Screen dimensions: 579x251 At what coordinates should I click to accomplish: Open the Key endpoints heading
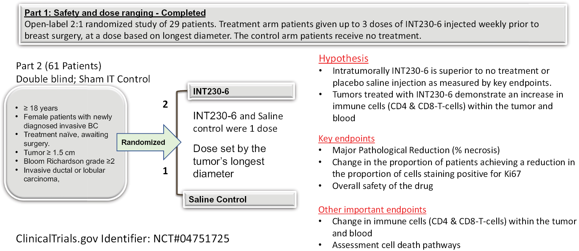(x=346, y=138)
